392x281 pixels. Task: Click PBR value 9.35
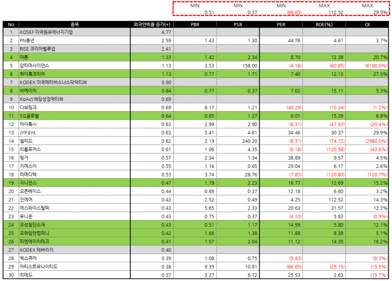[x=209, y=267]
